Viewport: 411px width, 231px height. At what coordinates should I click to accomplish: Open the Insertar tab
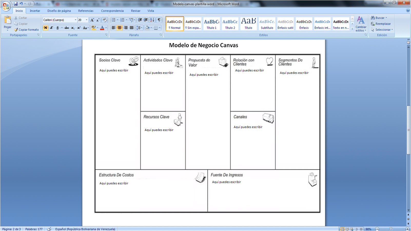(x=35, y=11)
